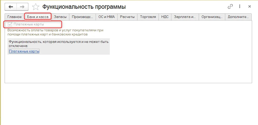Add page to favorites with star icon

click(x=36, y=7)
